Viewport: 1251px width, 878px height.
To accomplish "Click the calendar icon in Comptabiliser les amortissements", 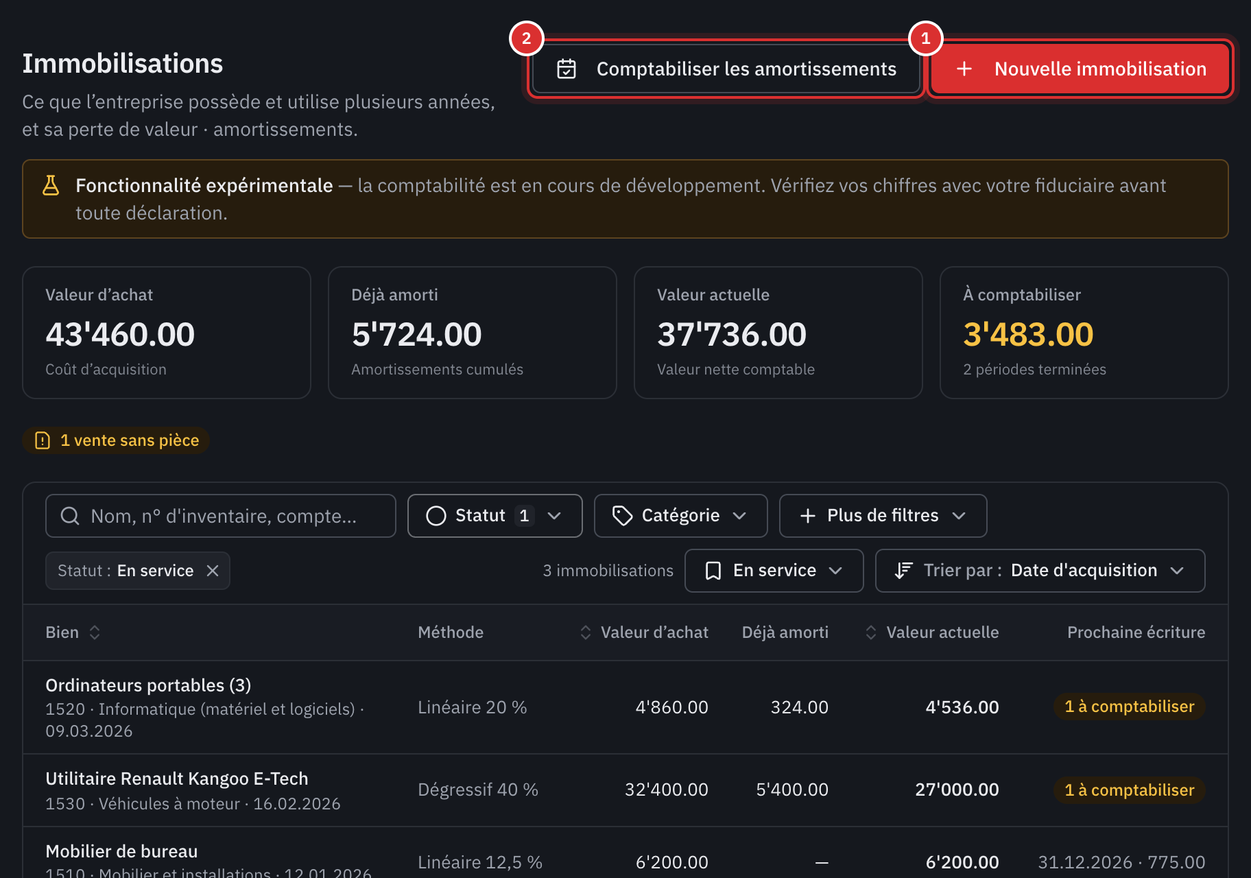I will pyautogui.click(x=567, y=69).
